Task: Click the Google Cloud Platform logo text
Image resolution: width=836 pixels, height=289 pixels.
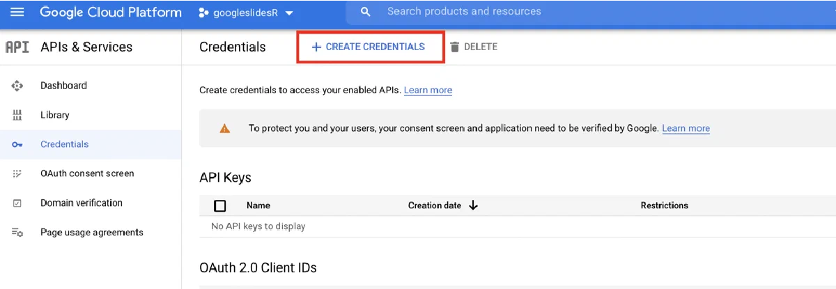Action: (x=111, y=13)
